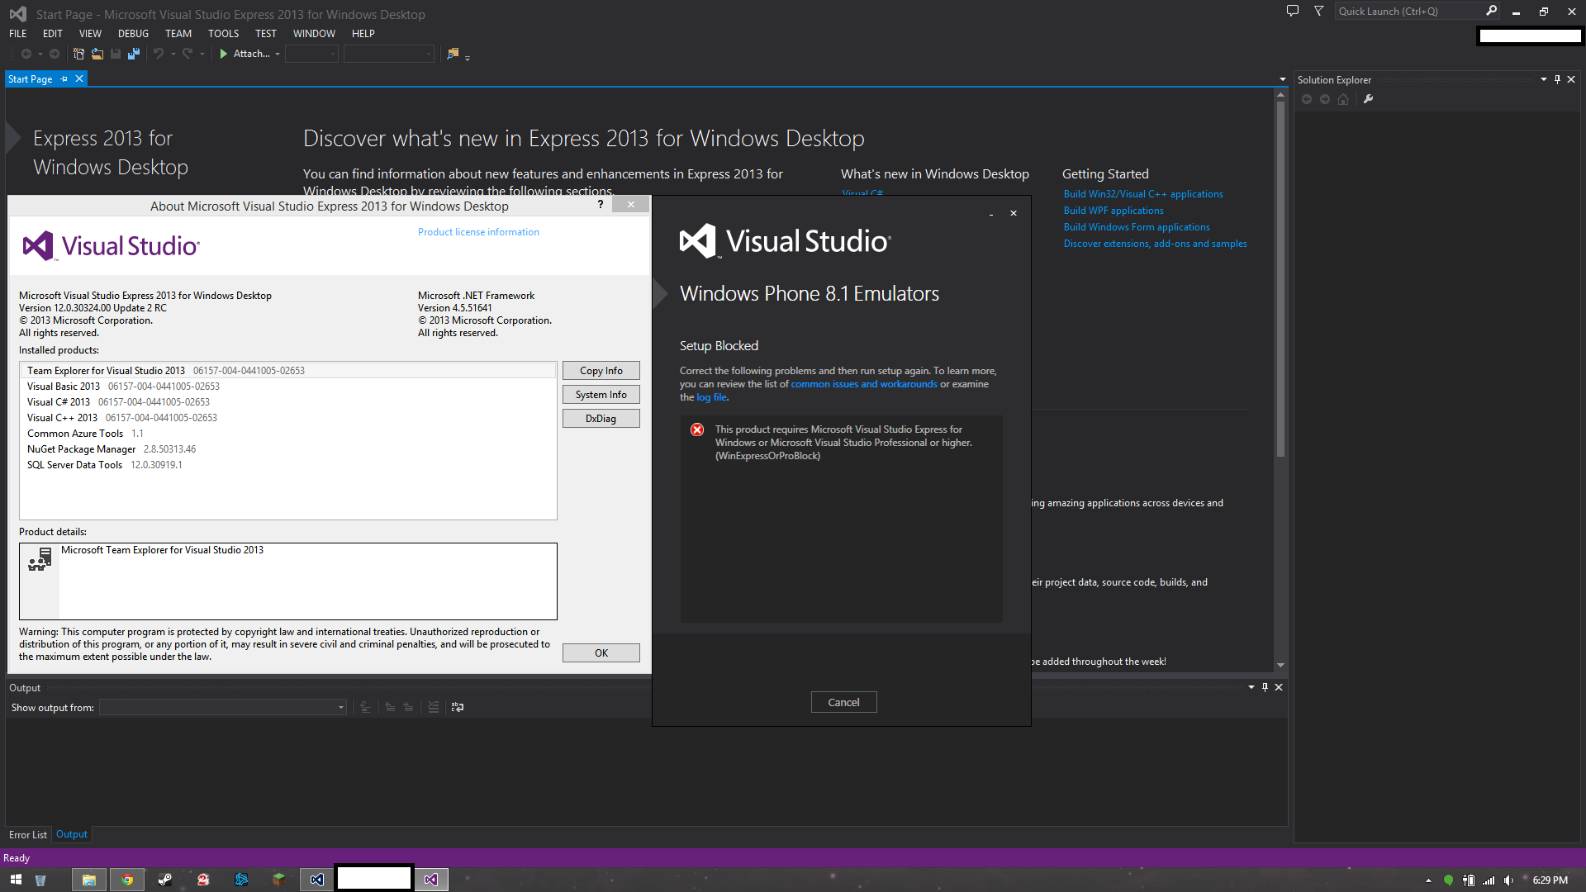The image size is (1586, 892).
Task: Click the Navigate Backward arrow icon
Action: (26, 54)
